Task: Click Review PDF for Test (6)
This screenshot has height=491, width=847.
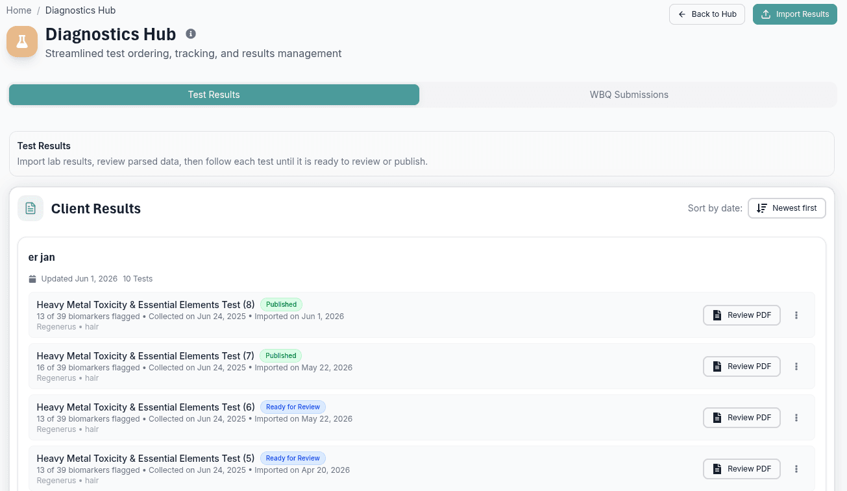Action: click(742, 418)
